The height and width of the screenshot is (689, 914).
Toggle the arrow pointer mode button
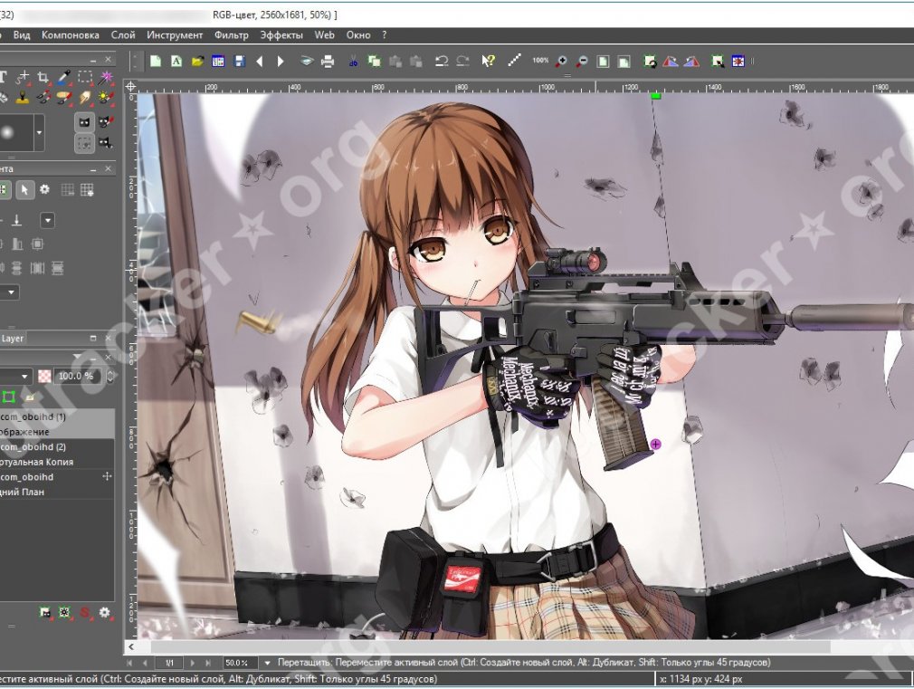pos(24,189)
